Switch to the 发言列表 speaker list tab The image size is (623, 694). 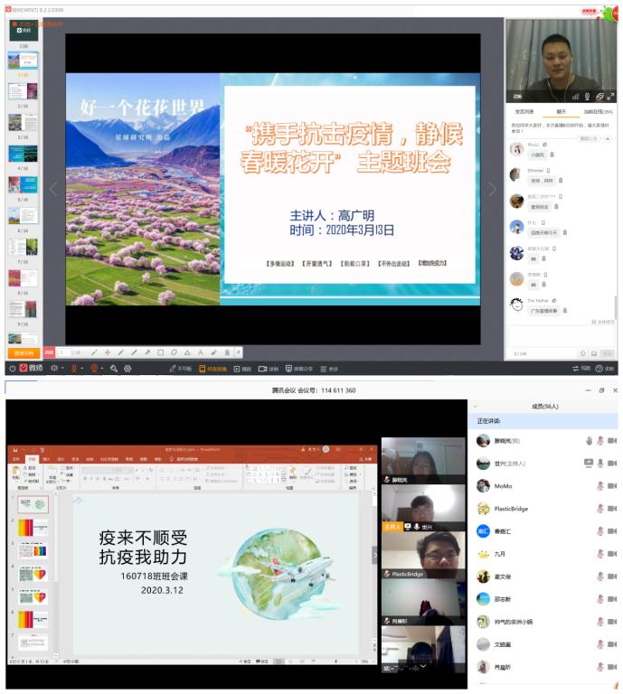(x=524, y=112)
